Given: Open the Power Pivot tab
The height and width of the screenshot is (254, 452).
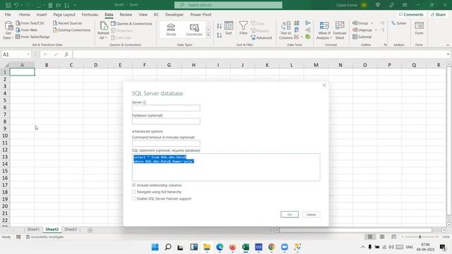Looking at the screenshot, I should (x=201, y=14).
